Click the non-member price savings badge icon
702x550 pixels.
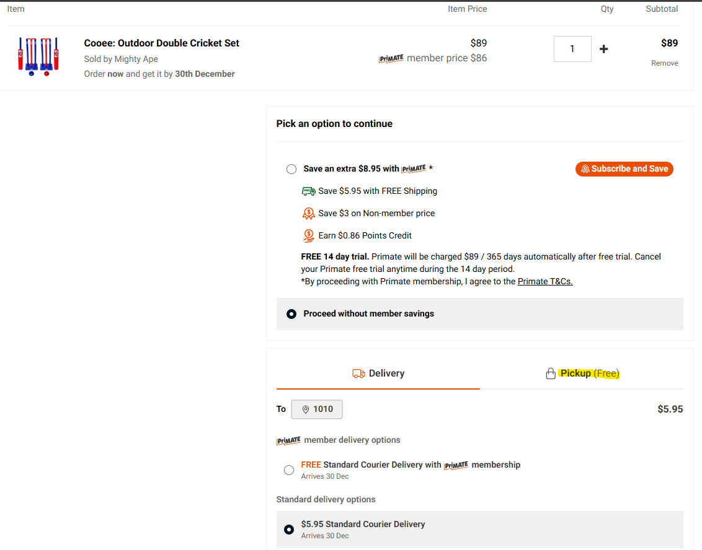coord(308,214)
